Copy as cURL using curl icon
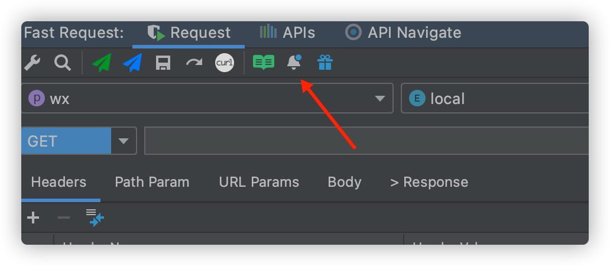The height and width of the screenshot is (266, 610). click(x=225, y=63)
